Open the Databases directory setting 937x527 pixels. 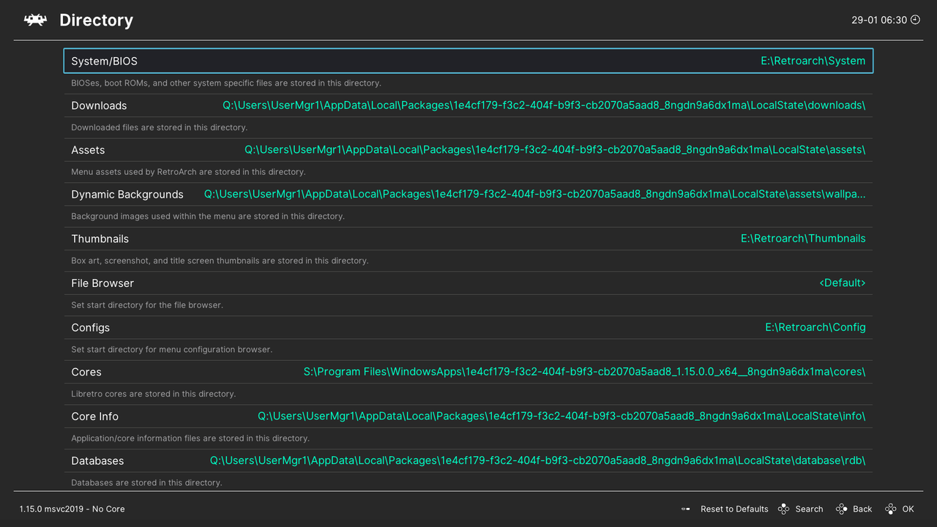point(468,460)
